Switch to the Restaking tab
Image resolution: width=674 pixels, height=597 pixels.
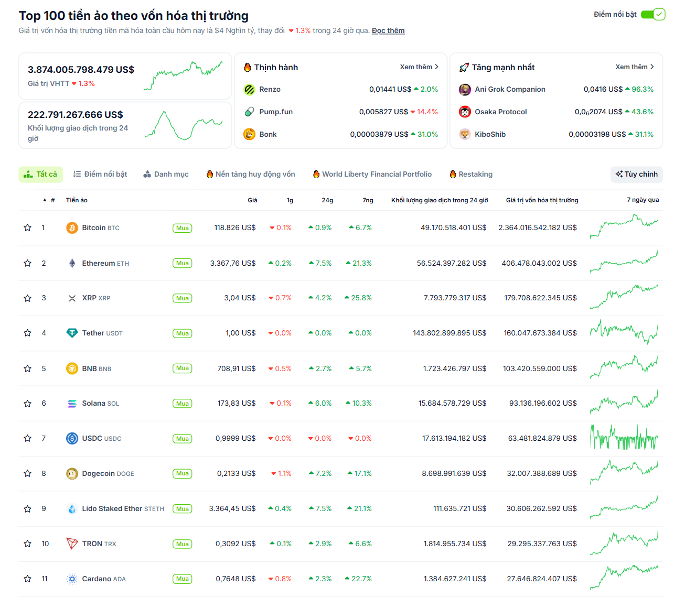click(471, 174)
